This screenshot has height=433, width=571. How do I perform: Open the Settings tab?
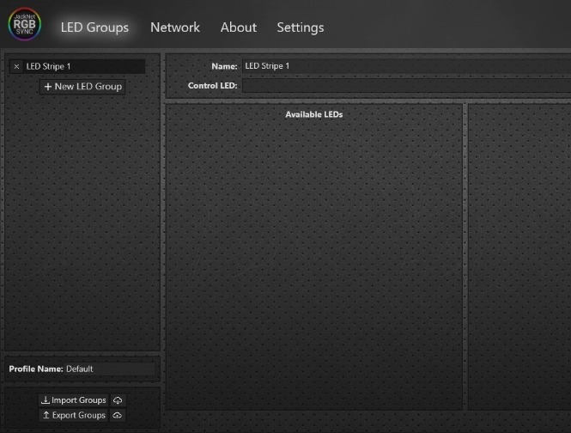[x=300, y=27]
